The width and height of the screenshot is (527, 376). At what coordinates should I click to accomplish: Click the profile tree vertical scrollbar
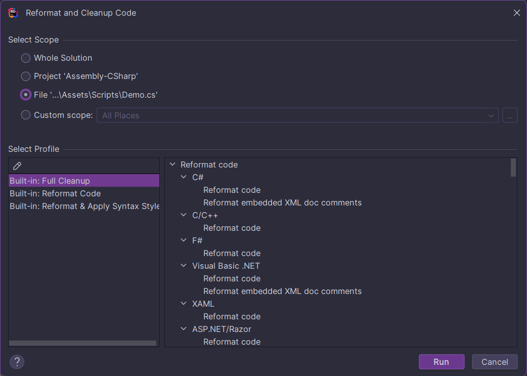(513, 168)
